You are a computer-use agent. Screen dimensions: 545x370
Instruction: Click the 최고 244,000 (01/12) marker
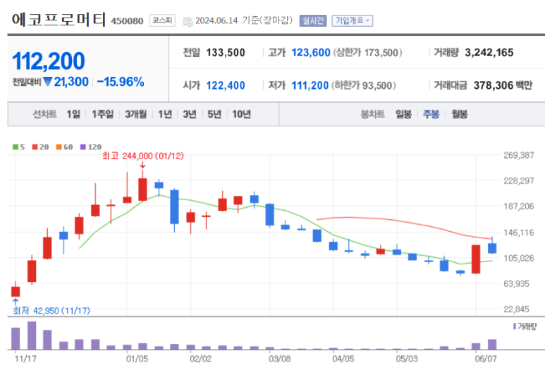click(x=143, y=156)
